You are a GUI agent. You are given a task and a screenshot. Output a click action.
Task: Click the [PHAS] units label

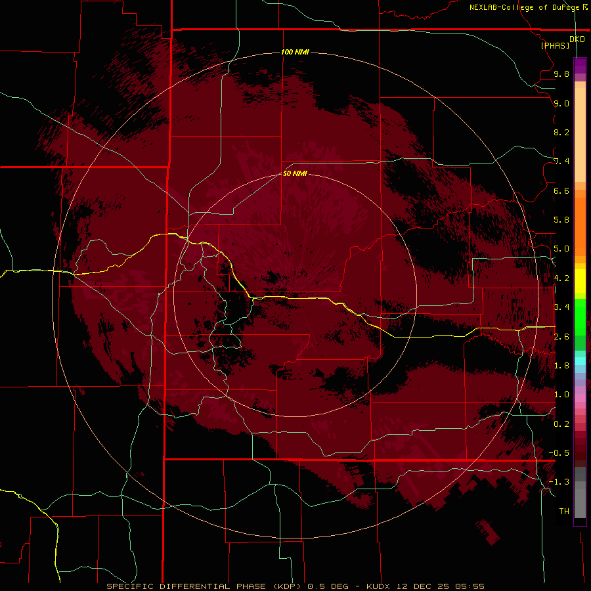tap(555, 45)
